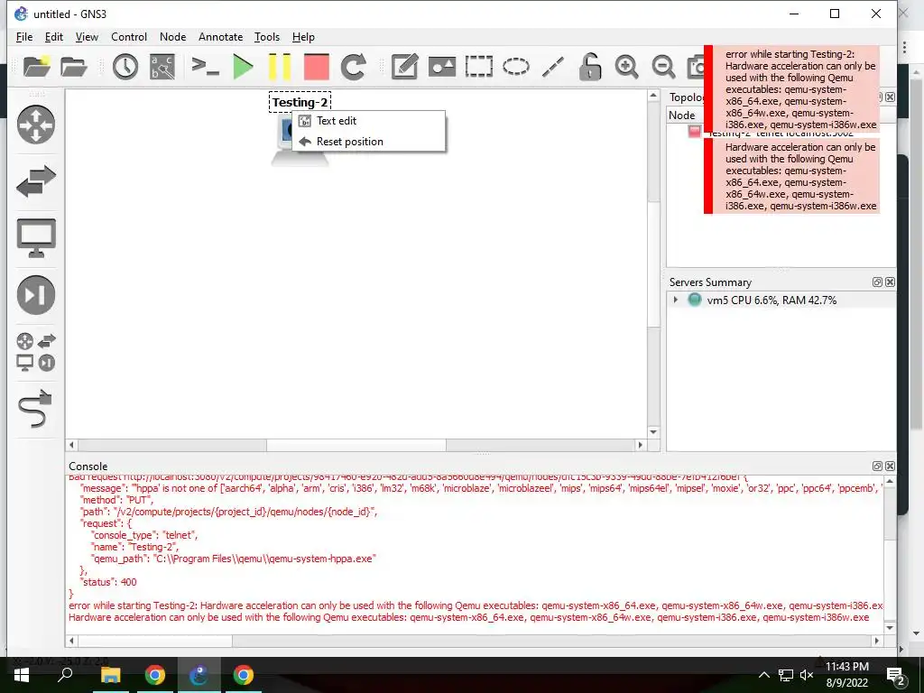
Task: Float the Console panel
Action: coord(877,467)
